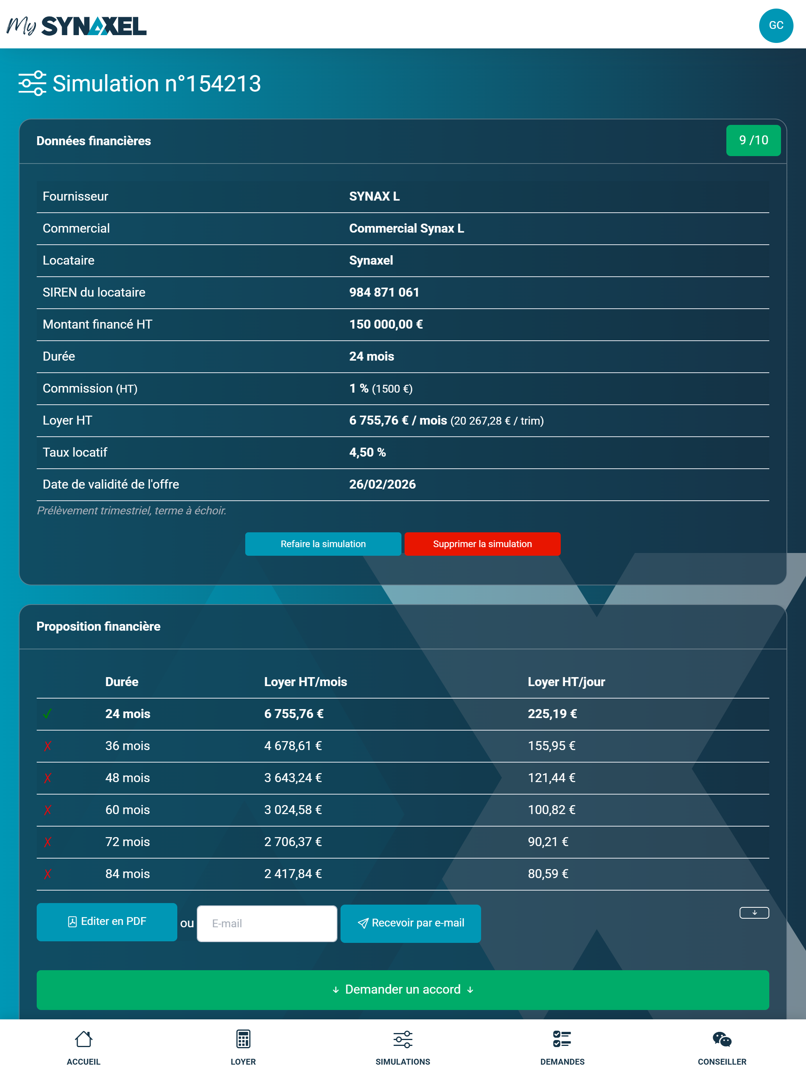Click the 80,59 € daily rent value
This screenshot has width=806, height=1074.
pyautogui.click(x=548, y=874)
